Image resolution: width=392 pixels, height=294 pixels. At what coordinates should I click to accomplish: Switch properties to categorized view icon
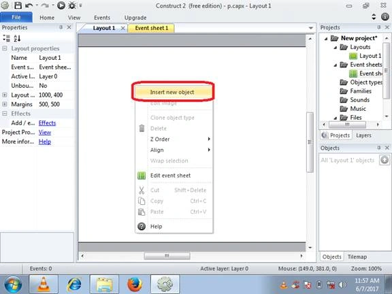click(6, 38)
